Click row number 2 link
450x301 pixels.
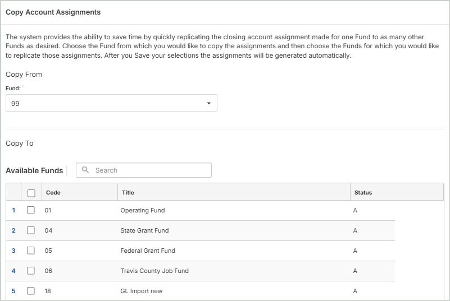(x=13, y=230)
